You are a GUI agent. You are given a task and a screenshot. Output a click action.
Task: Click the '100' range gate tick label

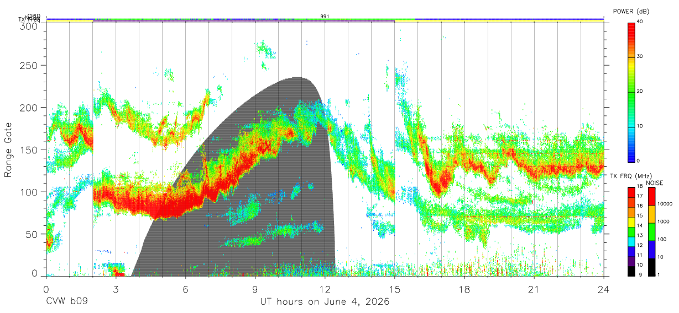pos(30,192)
